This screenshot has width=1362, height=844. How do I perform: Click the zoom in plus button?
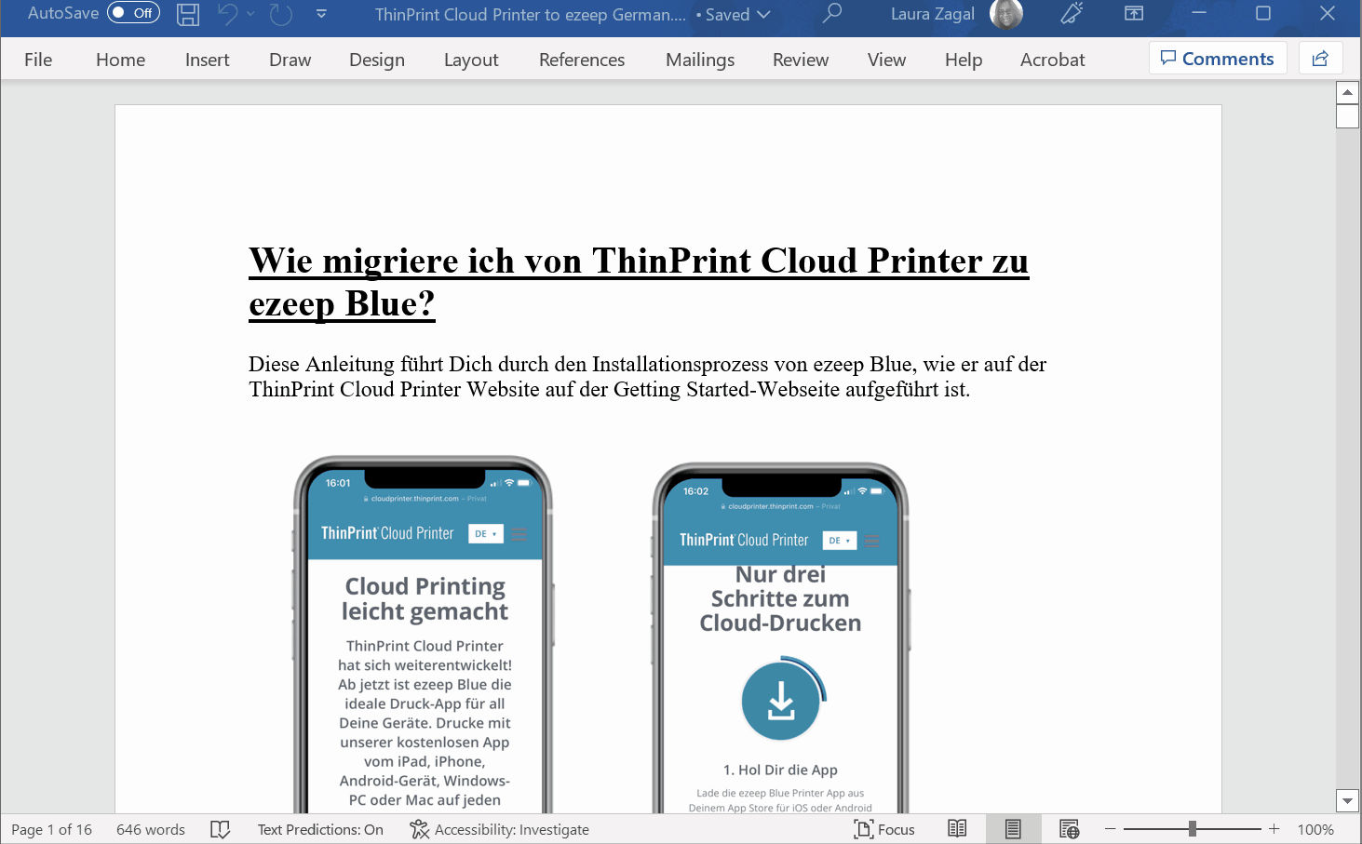tap(1274, 829)
